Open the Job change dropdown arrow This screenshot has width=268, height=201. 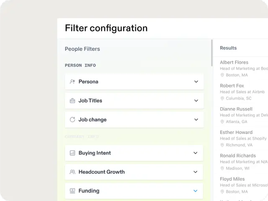[x=196, y=119]
